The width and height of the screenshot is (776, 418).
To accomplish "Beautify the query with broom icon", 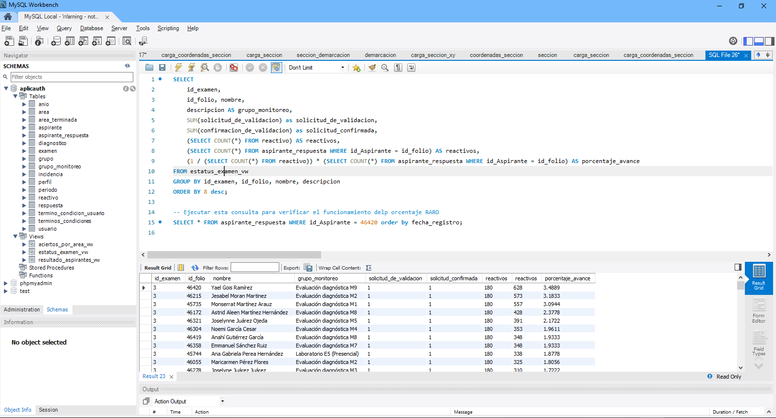I will tap(372, 68).
